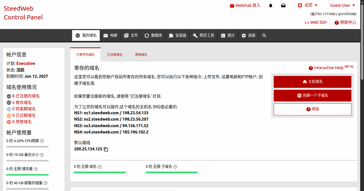Open the 0 停放域名 sidebar link
Screen dimensions: 364x191
click(22, 122)
